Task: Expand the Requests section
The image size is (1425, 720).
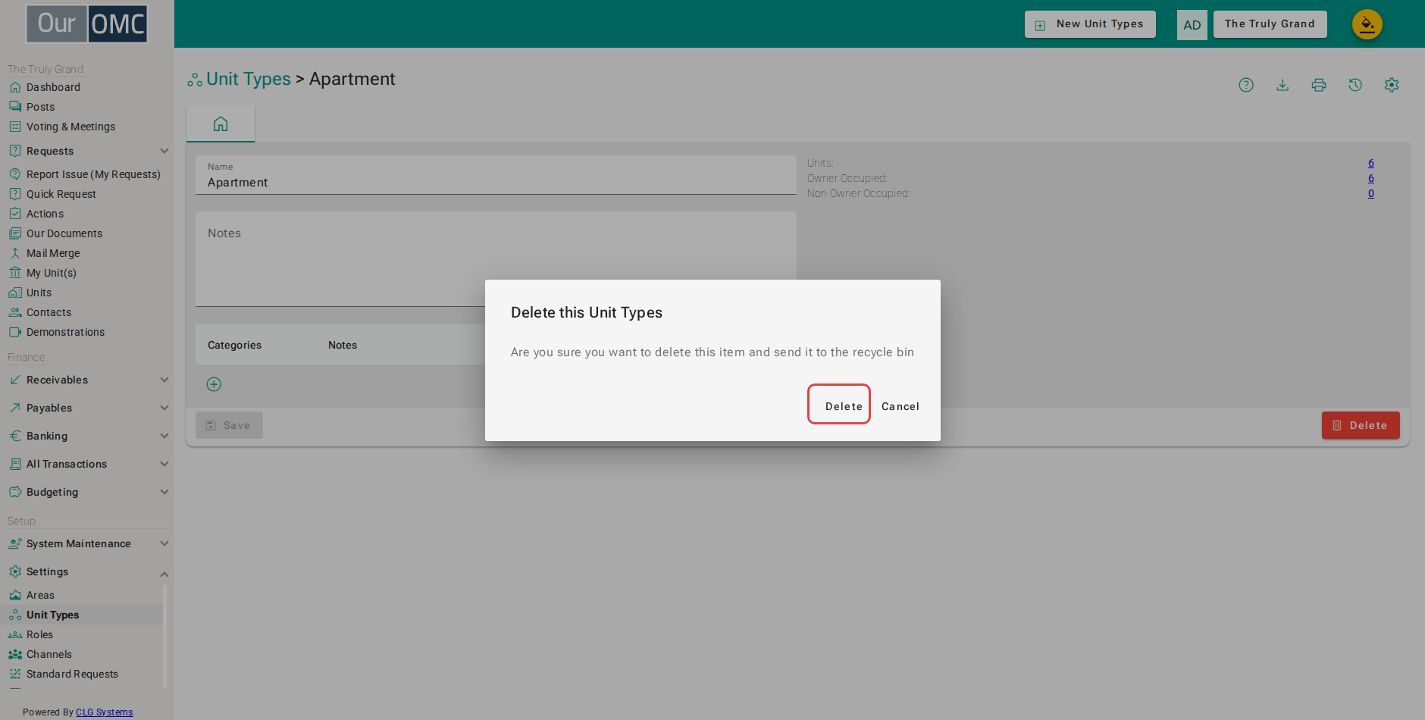Action: [87, 151]
